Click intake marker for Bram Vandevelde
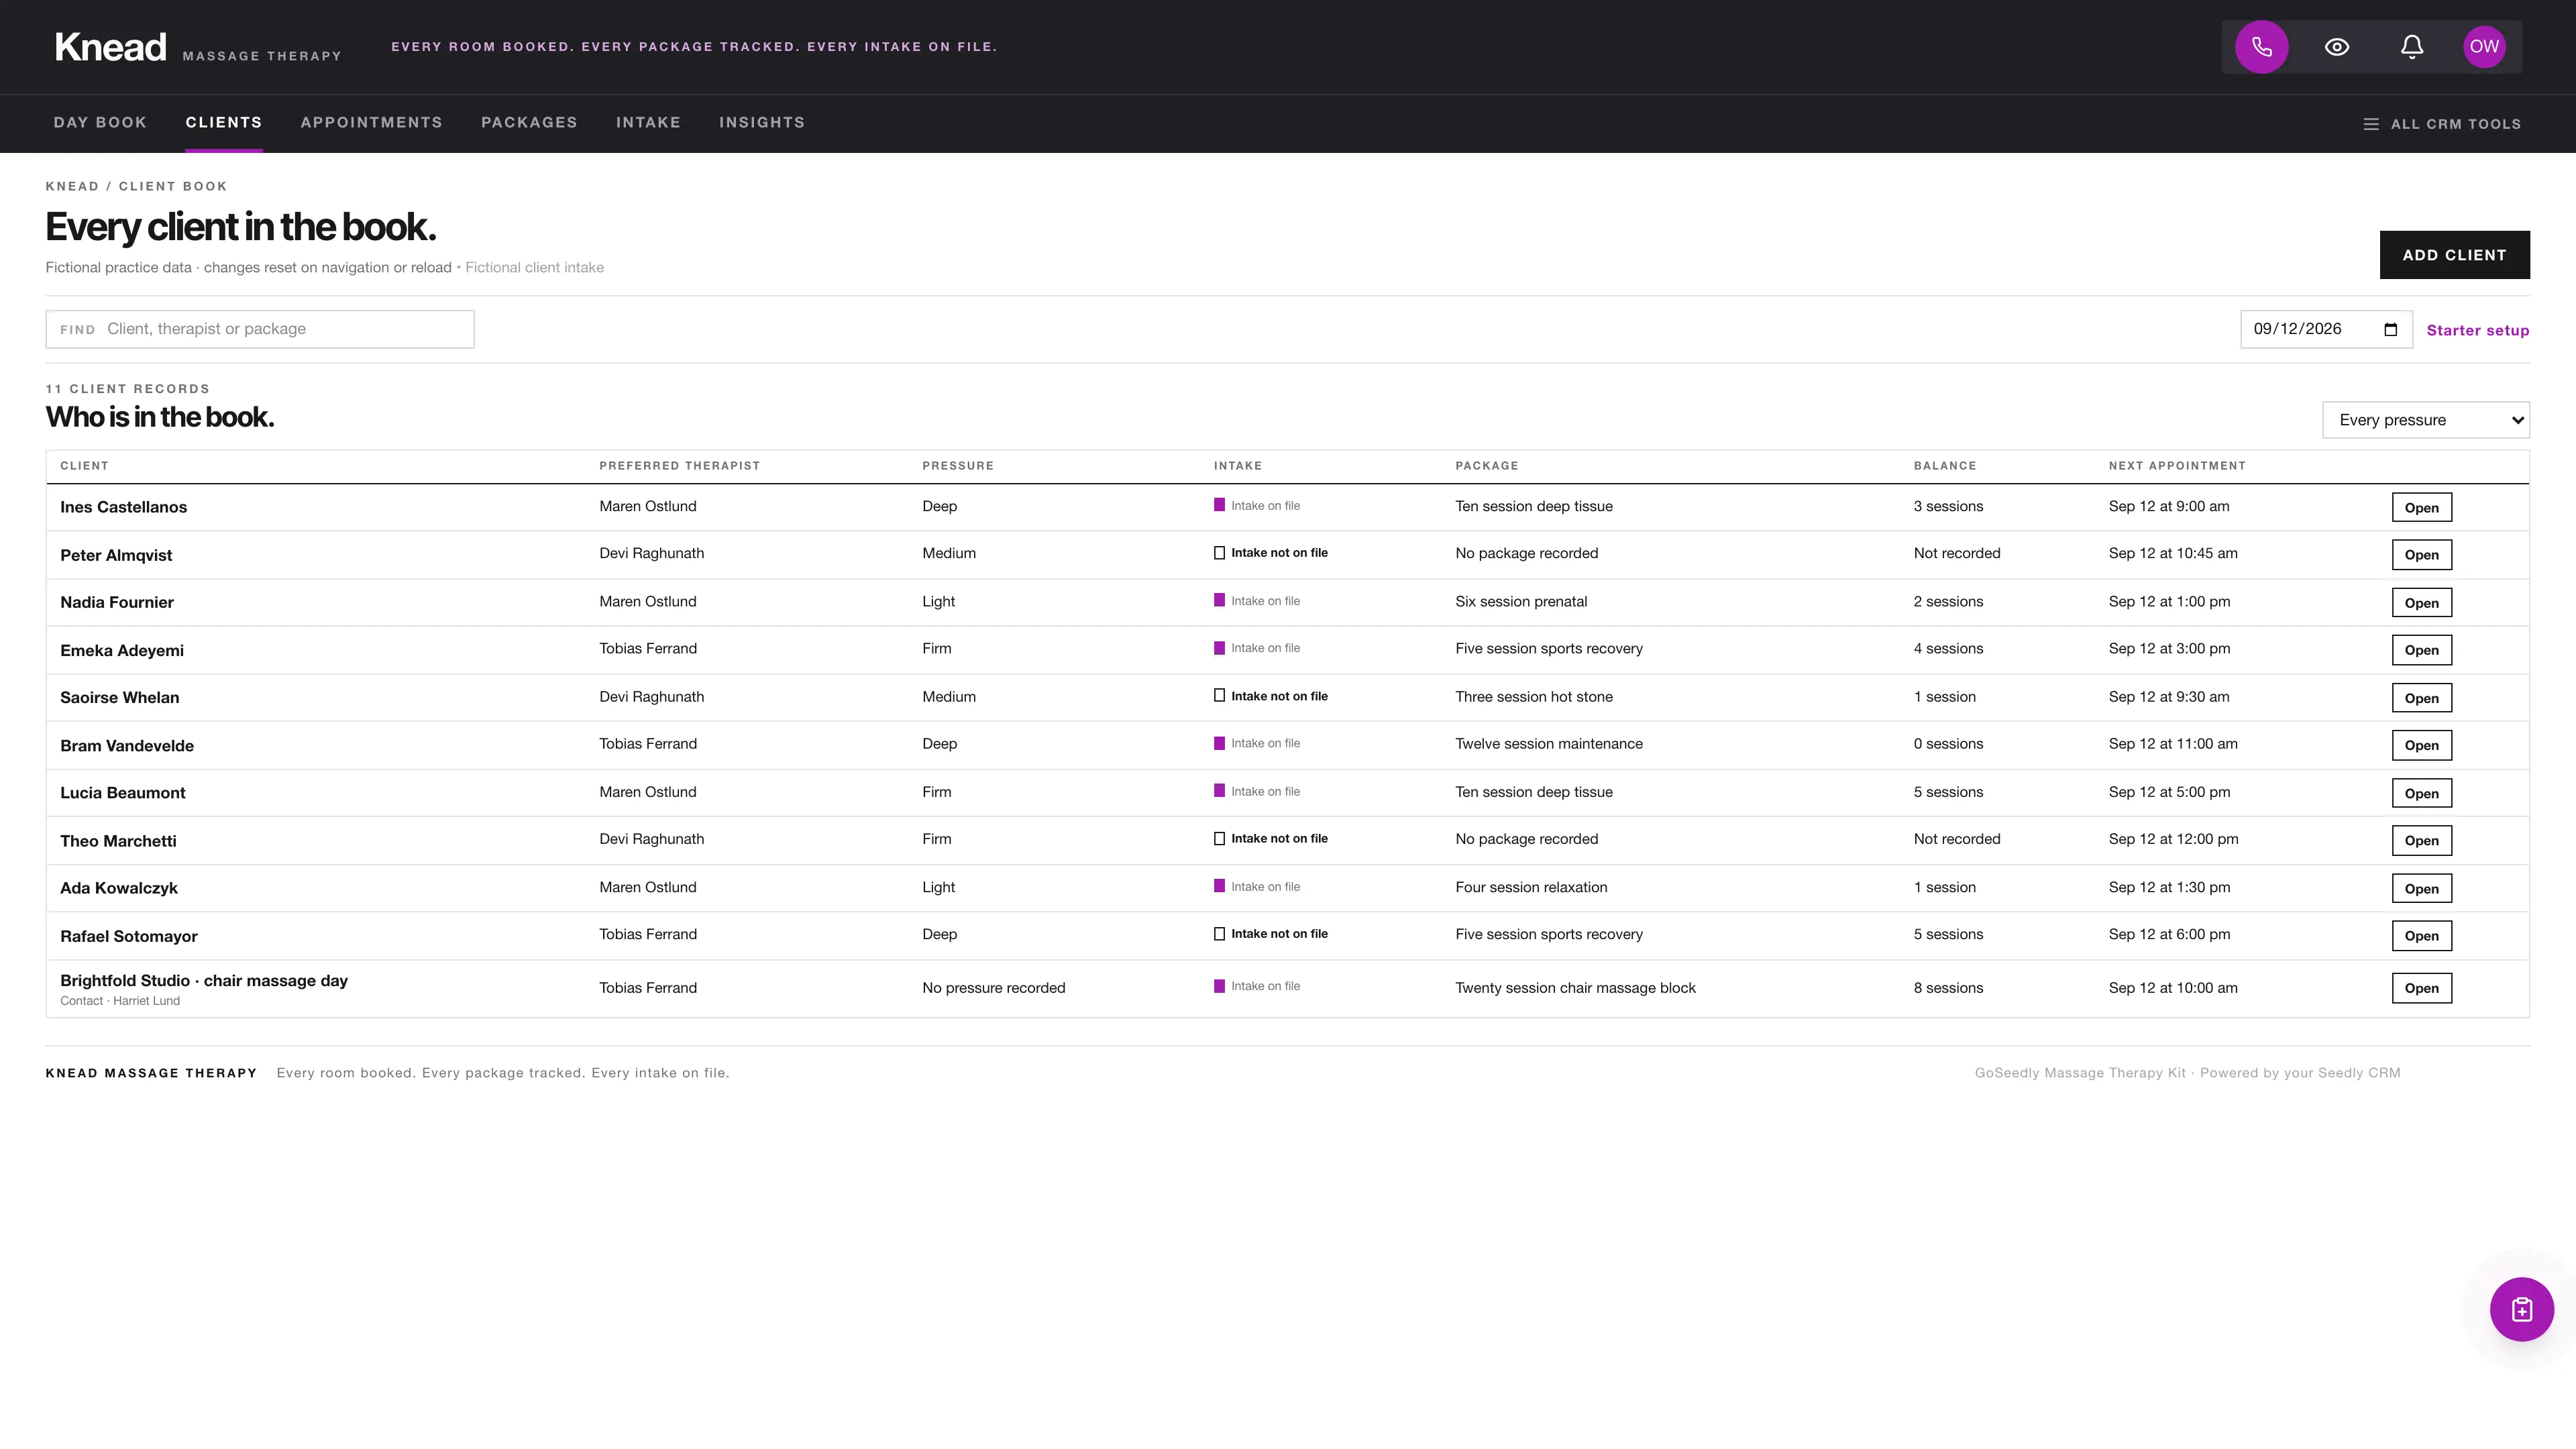 (1219, 743)
